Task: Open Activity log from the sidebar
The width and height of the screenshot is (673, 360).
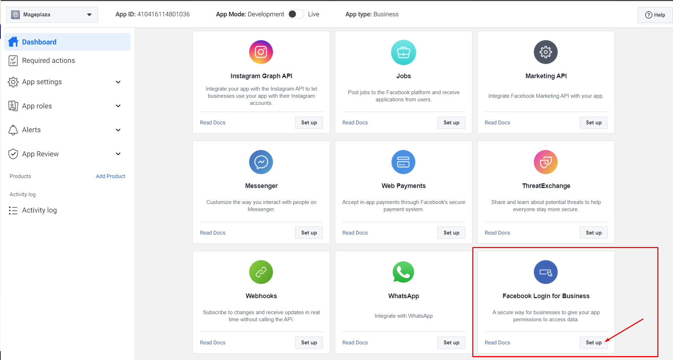Action: (39, 210)
